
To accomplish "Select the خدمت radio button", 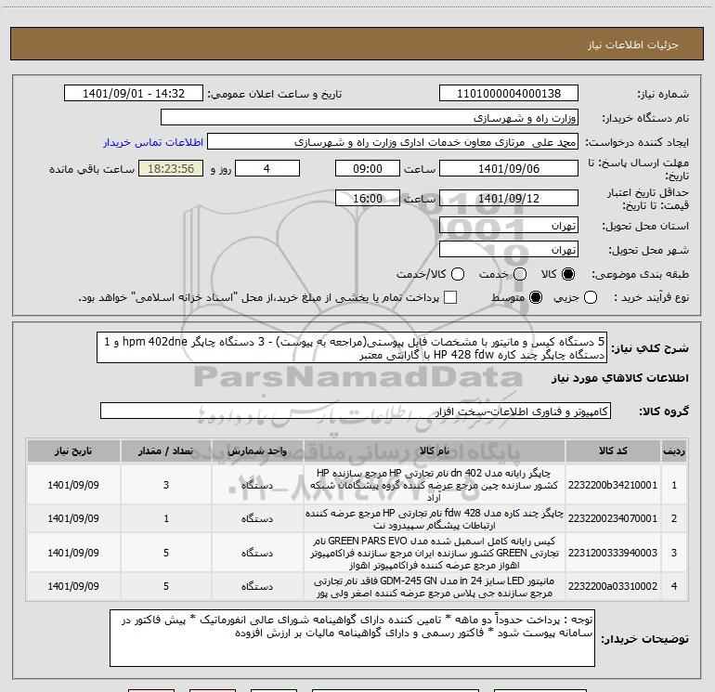I will (x=520, y=274).
